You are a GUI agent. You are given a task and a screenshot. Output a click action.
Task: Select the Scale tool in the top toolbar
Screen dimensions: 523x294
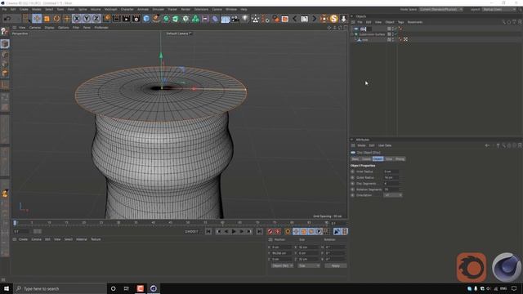47,19
